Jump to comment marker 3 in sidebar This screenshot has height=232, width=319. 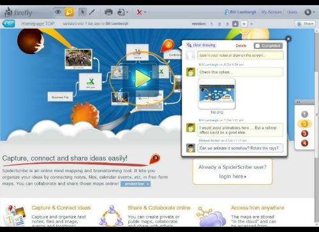tap(304, 133)
